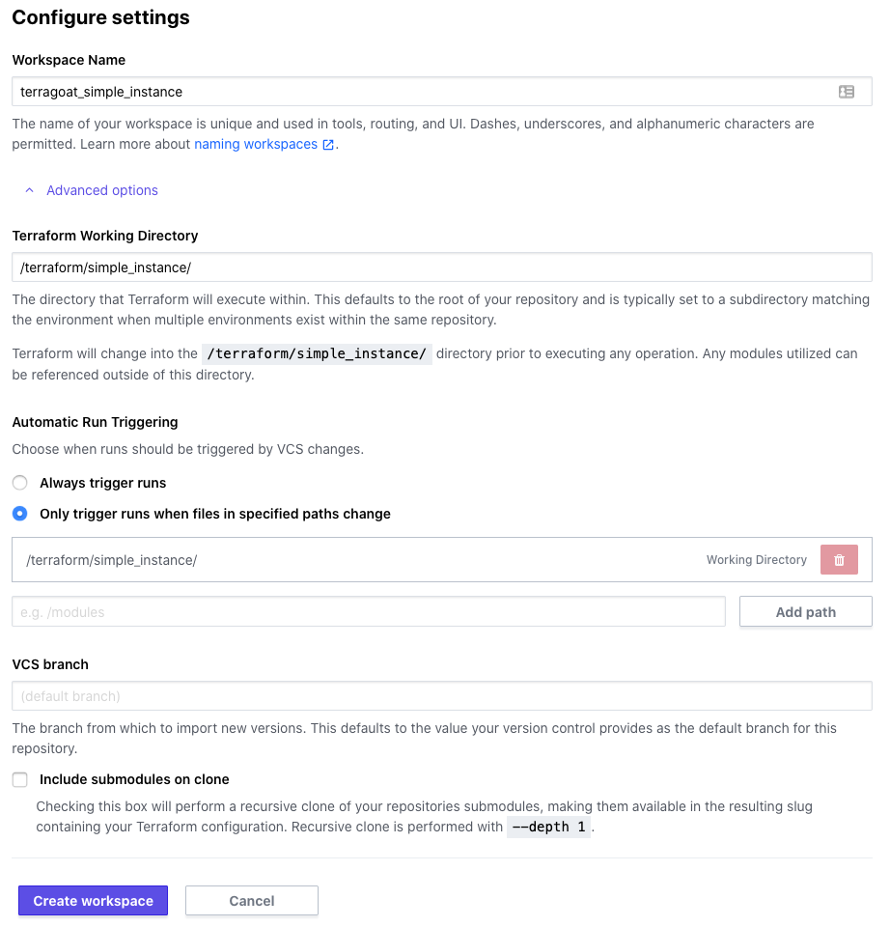Select the Always trigger runs radio button
This screenshot has width=890, height=927.
(20, 483)
